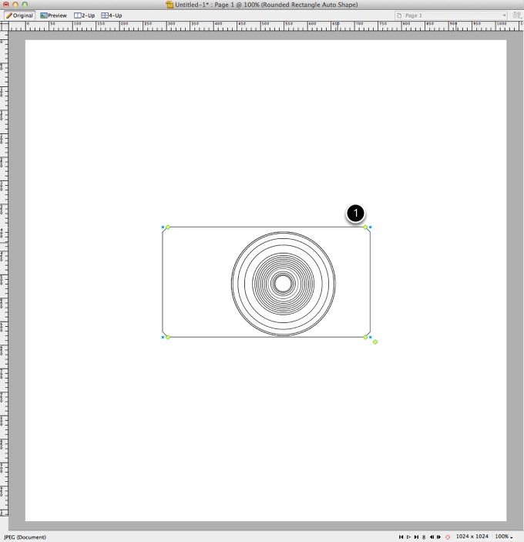Click the bottom-left blue selection handle
524x542 pixels.
tap(163, 337)
